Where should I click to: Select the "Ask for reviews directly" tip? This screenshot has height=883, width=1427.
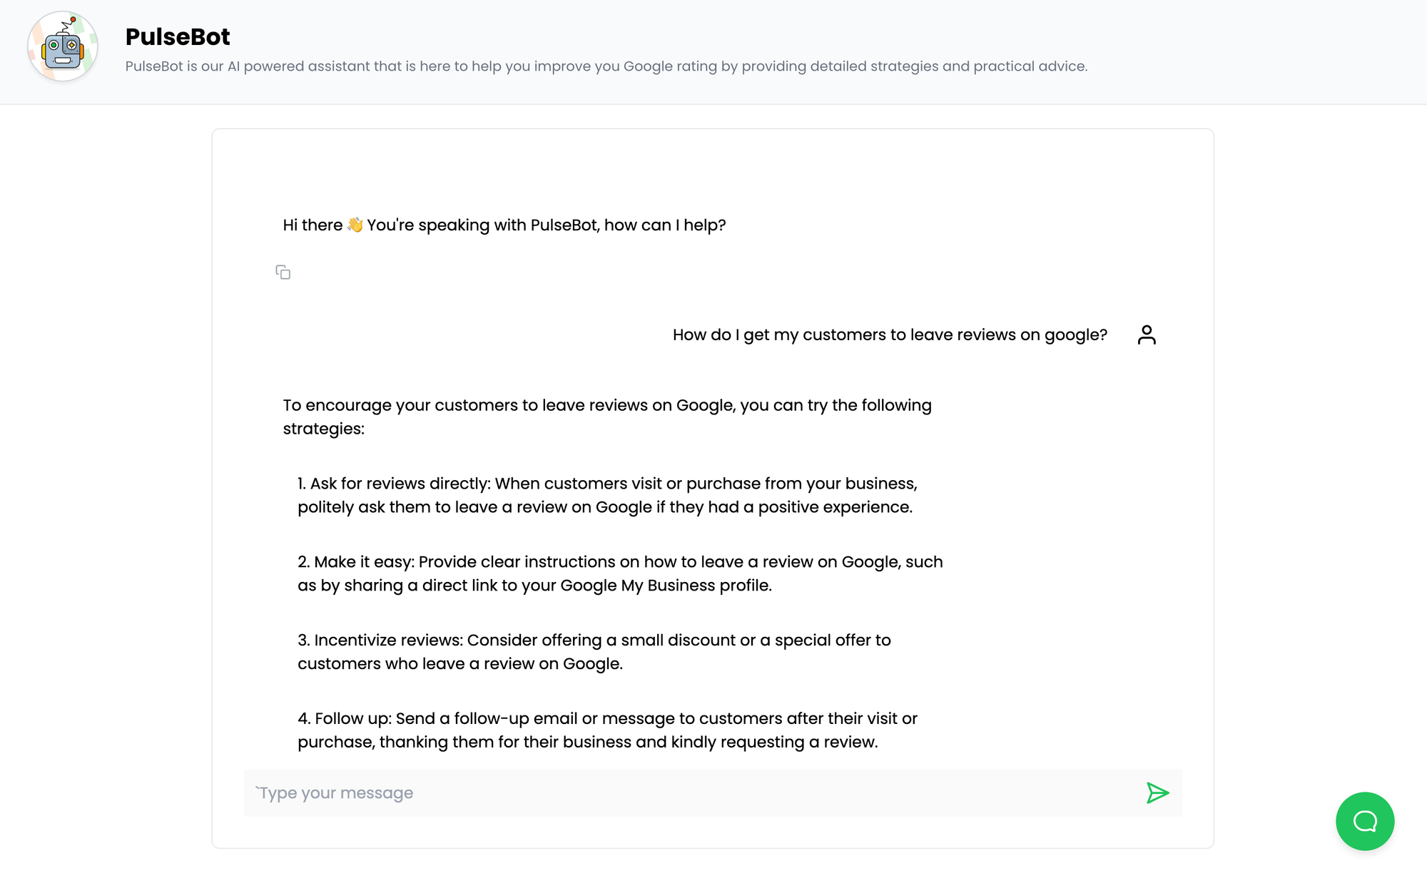point(606,495)
